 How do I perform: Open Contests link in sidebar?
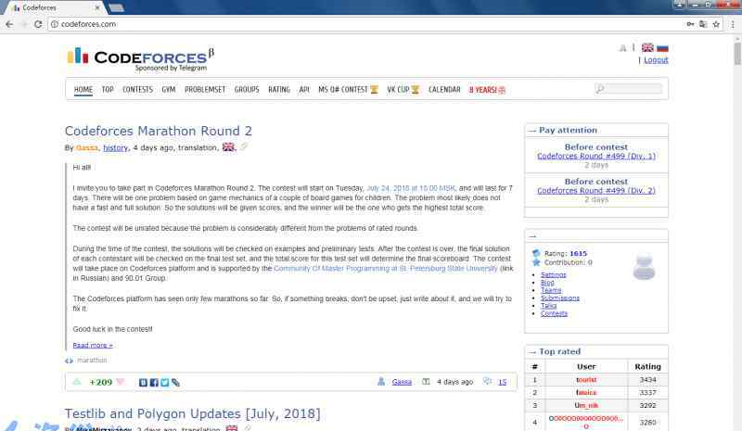(x=554, y=313)
